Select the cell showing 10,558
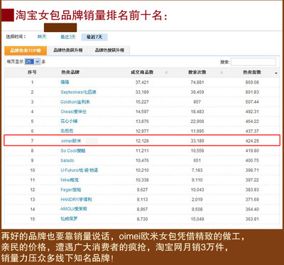The width and height of the screenshot is (284, 265). [197, 151]
